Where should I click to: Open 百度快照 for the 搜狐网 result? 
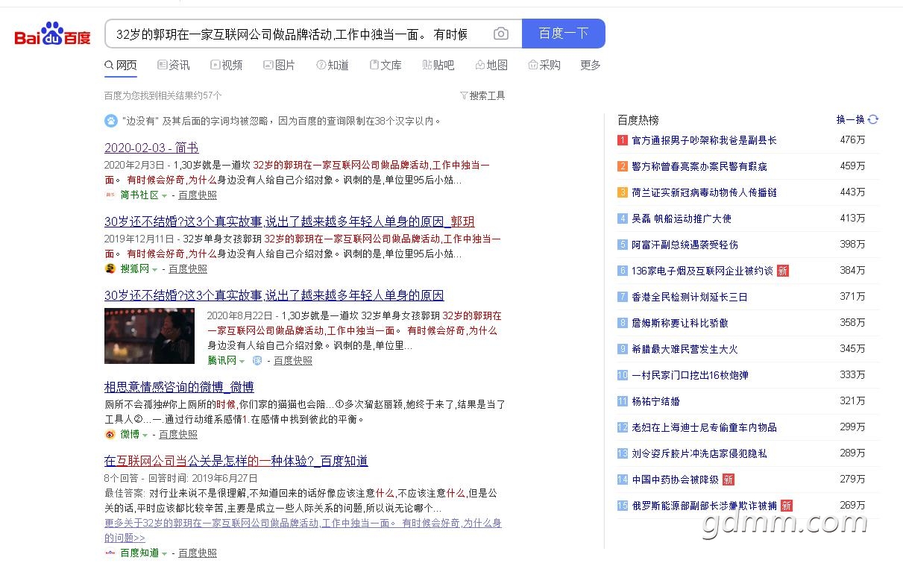click(188, 268)
